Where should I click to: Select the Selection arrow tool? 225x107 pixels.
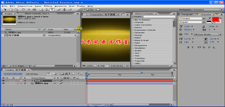5,10
